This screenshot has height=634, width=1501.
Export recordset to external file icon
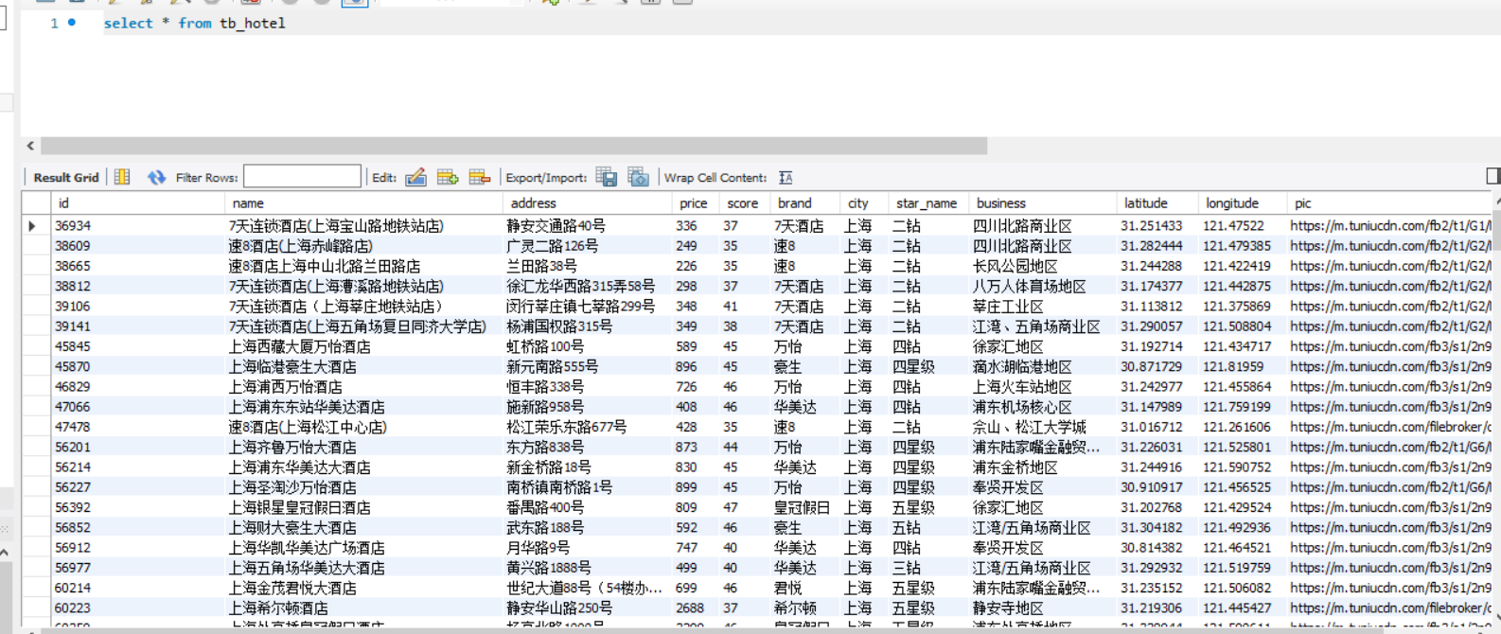pos(607,177)
